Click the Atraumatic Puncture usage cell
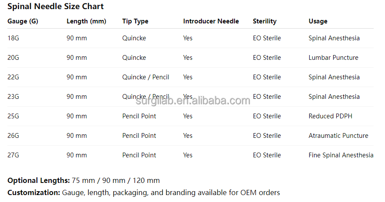385x202 pixels. [338, 136]
